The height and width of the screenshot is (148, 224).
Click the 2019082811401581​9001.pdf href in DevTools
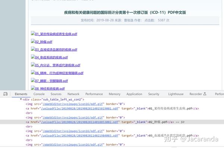pos(80,108)
